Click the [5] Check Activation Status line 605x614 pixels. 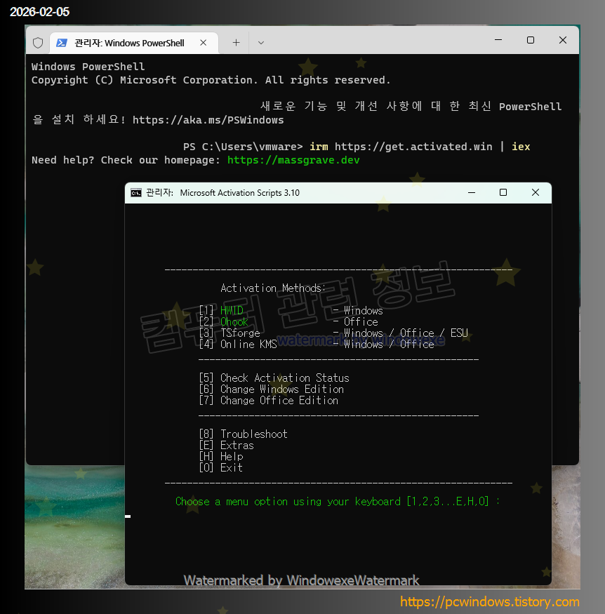pos(274,378)
